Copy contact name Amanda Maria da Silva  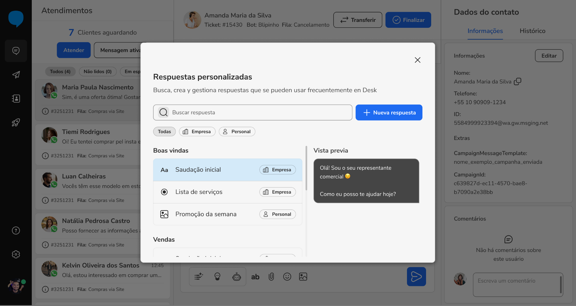point(517,81)
